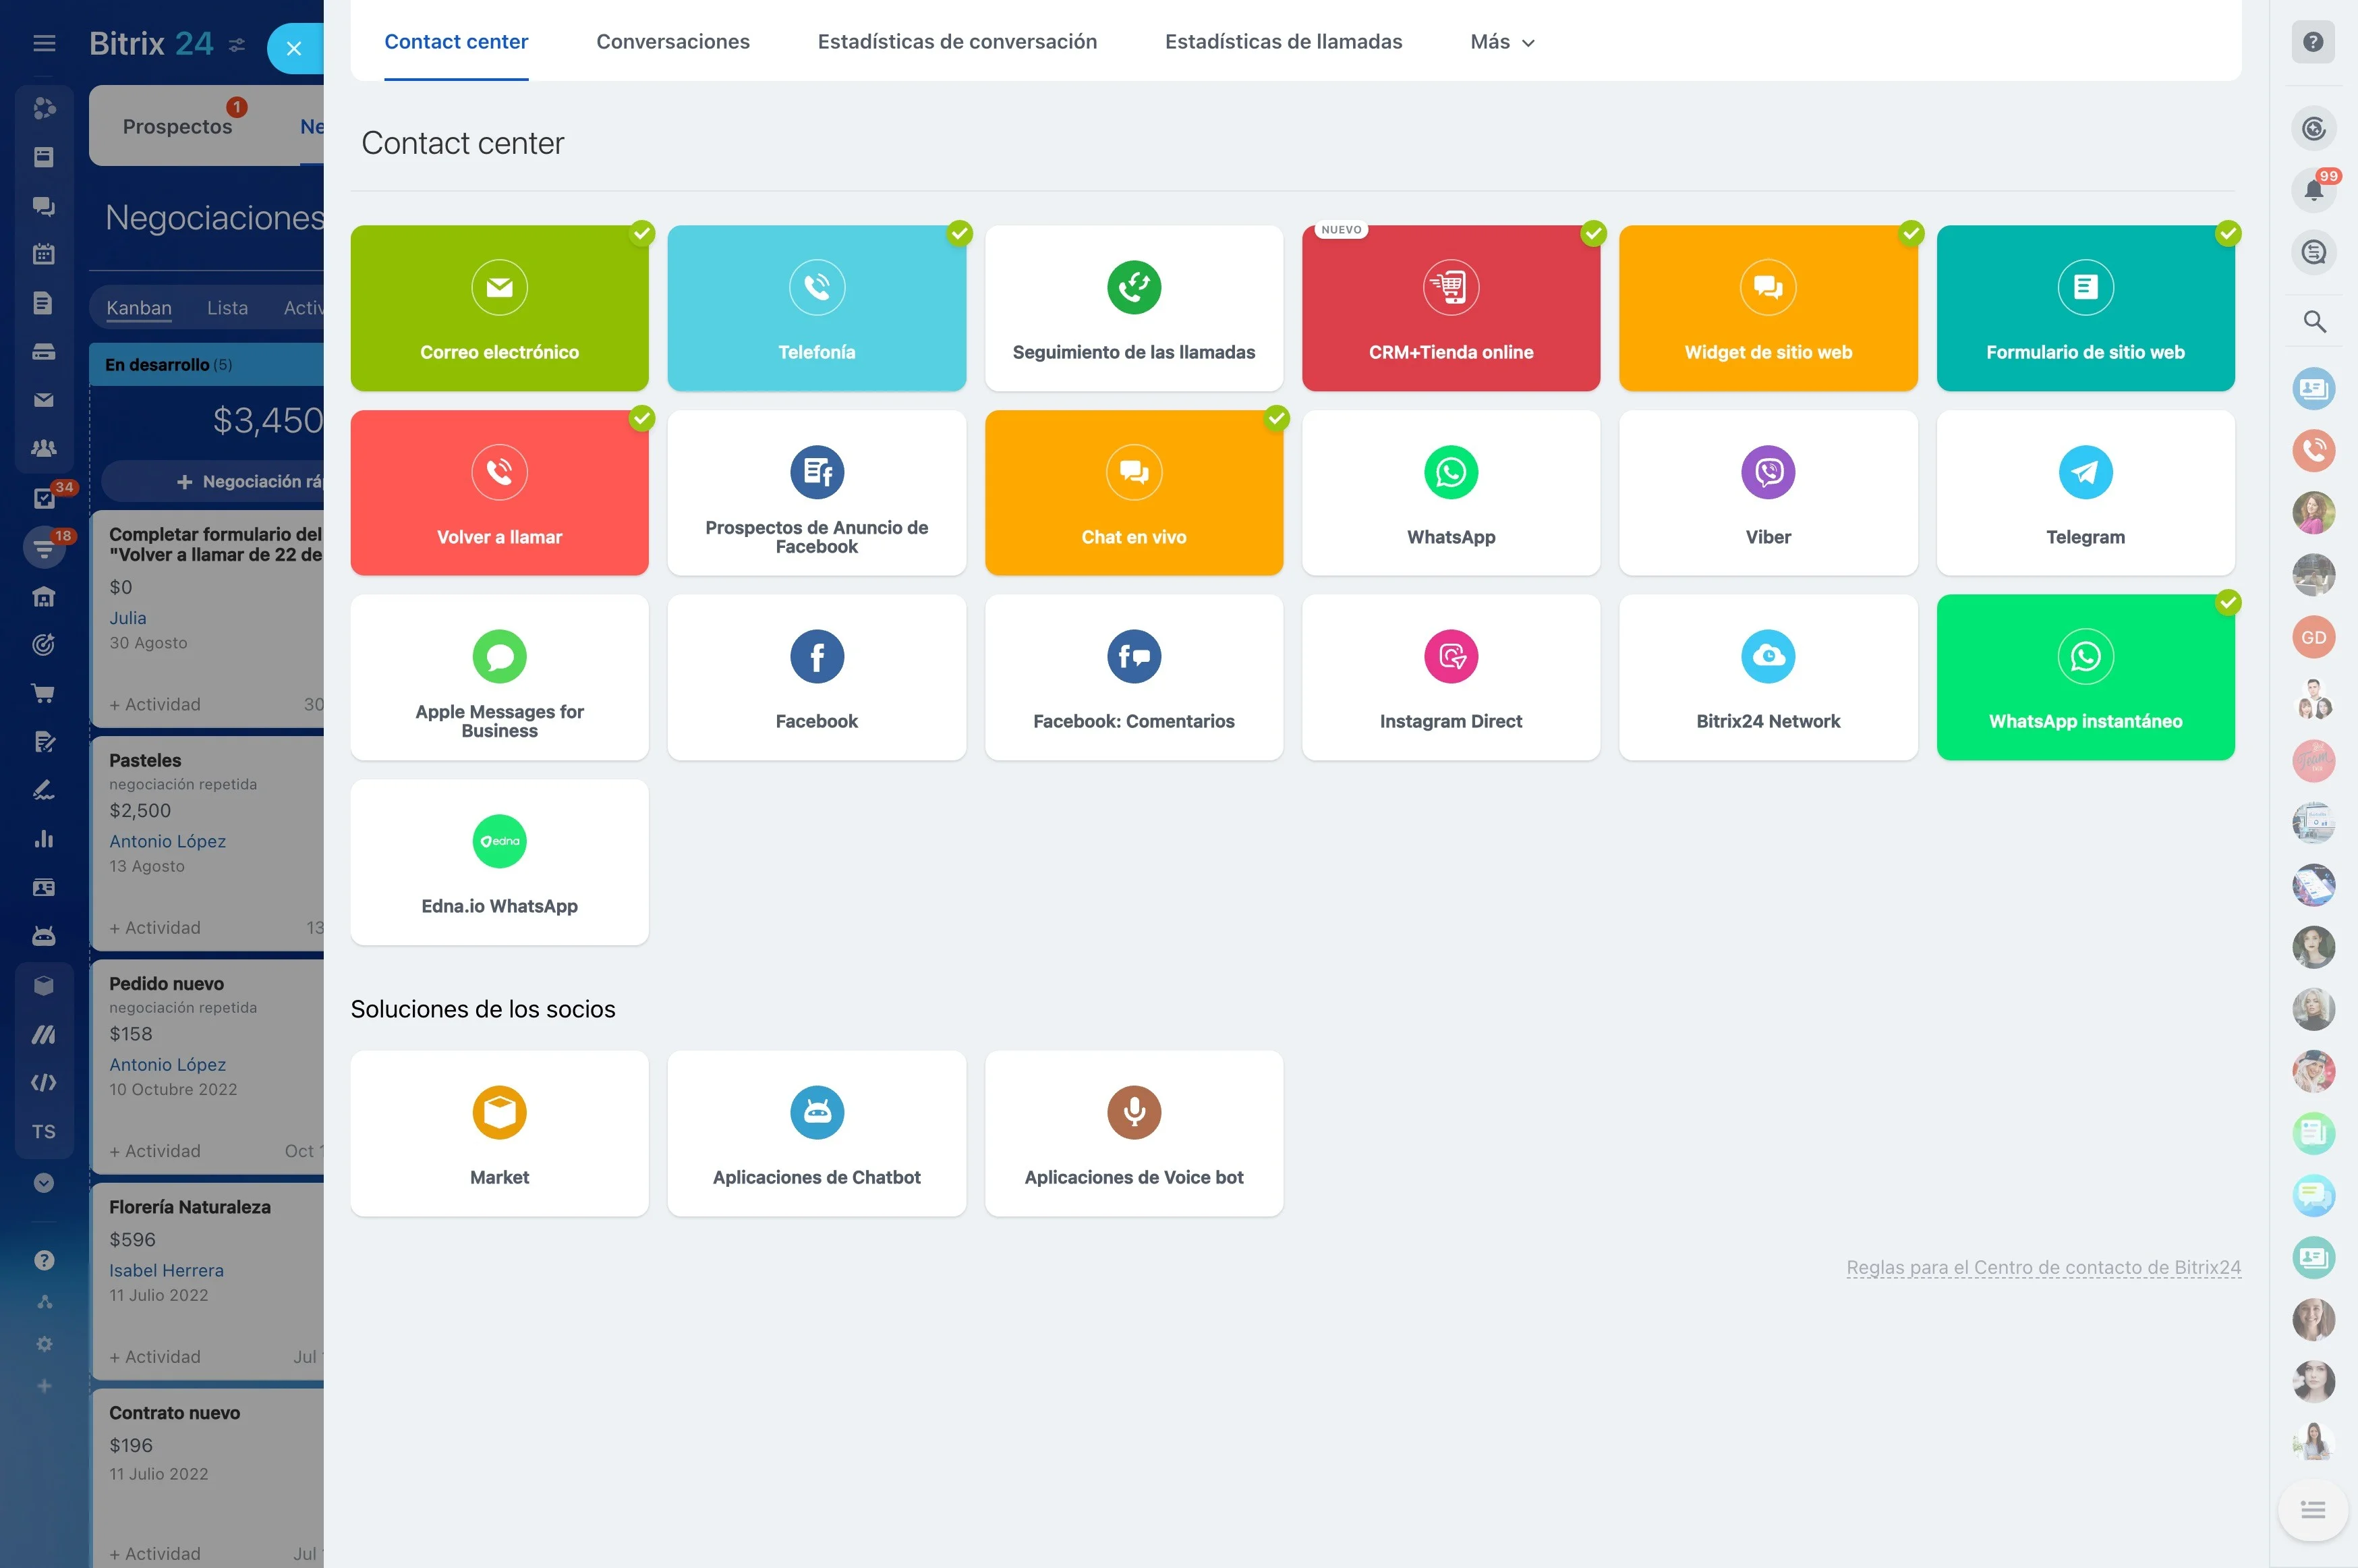Open the Estadísticas de llamadas tab
This screenshot has height=1568, width=2358.
[x=1284, y=42]
